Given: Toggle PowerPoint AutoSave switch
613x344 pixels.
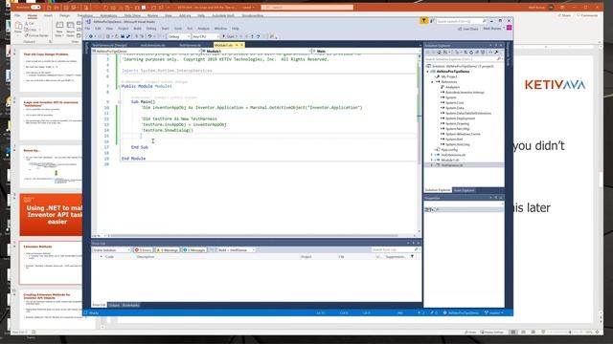Looking at the screenshot, I should pyautogui.click(x=35, y=7).
